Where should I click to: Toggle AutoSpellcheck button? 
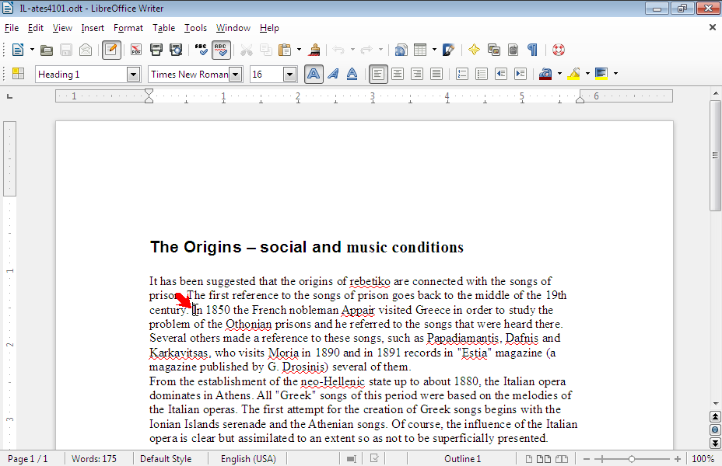click(221, 50)
